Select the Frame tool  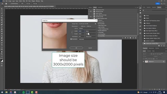(2, 20)
